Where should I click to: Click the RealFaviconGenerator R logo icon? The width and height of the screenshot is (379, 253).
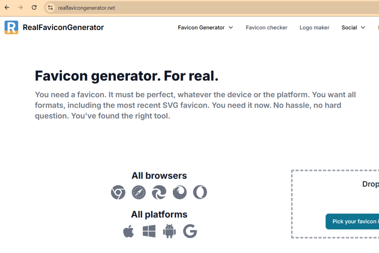[x=11, y=27]
